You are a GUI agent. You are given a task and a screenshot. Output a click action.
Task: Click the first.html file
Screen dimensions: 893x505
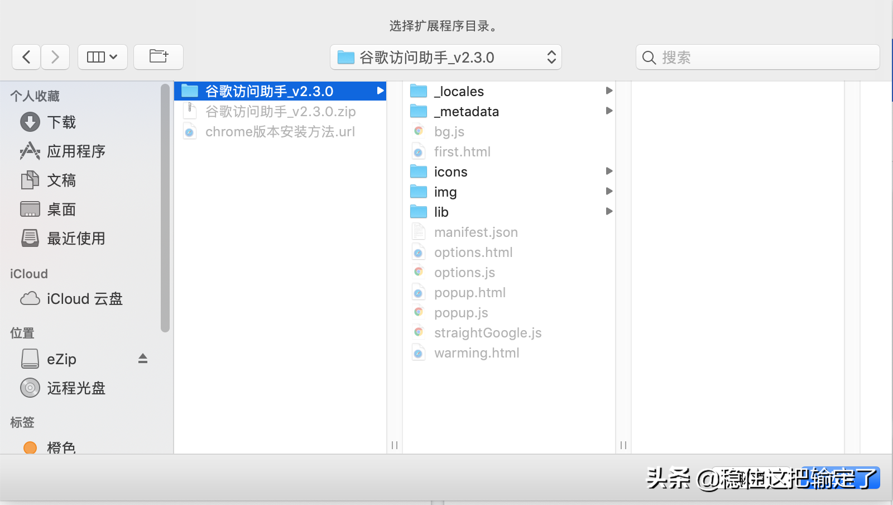(x=462, y=151)
